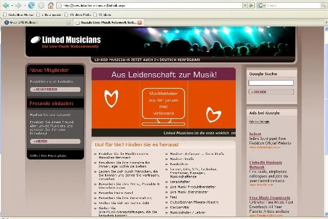This screenshot has height=219, width=328.
Task: Open the Kostenlose Hotmail bookmark
Action: 18,15
